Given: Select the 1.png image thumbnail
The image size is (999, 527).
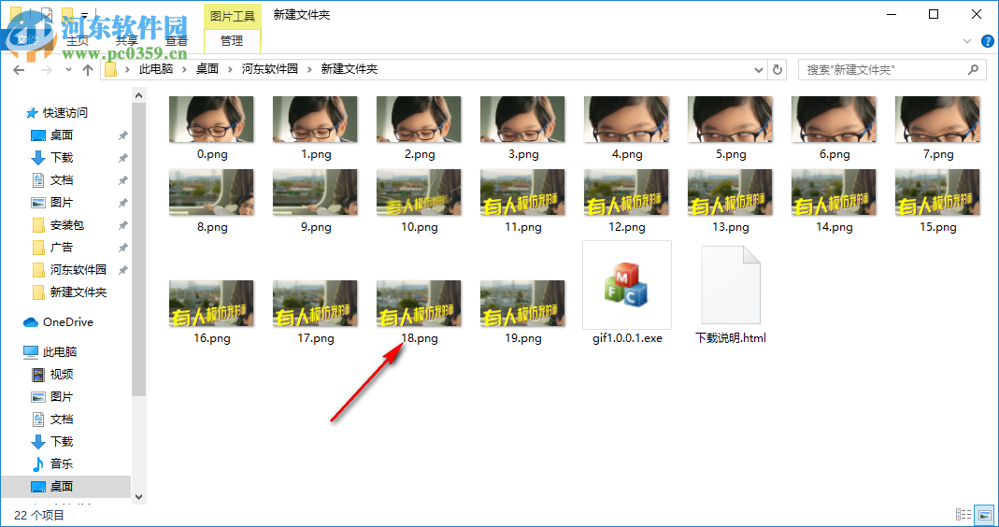Looking at the screenshot, I should [315, 120].
